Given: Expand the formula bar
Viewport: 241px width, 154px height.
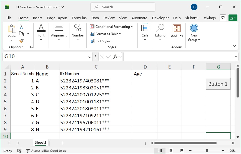Looking at the screenshot, I should 236,57.
